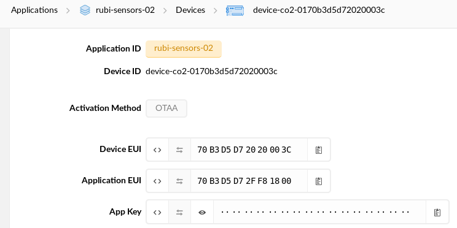Toggle Application EUI code format view
This screenshot has width=457, height=228.
(x=157, y=181)
